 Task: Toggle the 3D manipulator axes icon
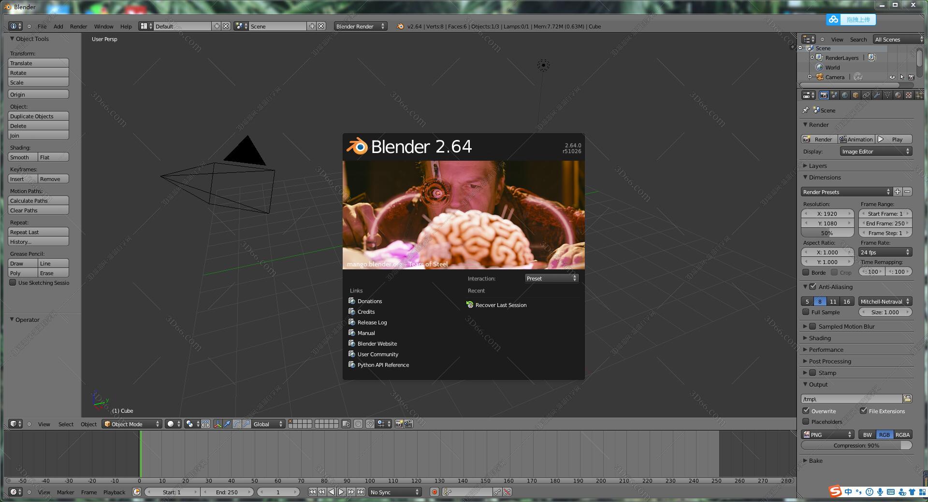(x=217, y=424)
